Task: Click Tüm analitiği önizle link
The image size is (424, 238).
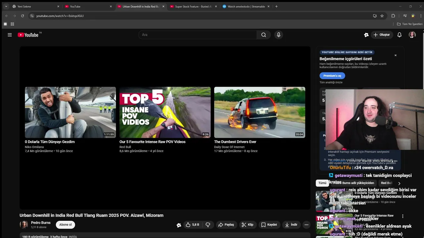Action: [x=331, y=82]
